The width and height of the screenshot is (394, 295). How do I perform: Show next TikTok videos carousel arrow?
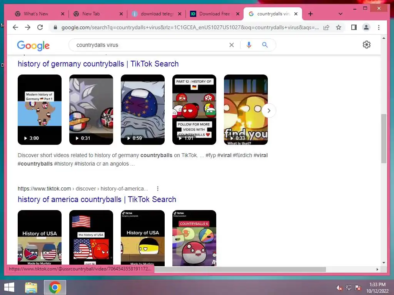click(x=269, y=110)
